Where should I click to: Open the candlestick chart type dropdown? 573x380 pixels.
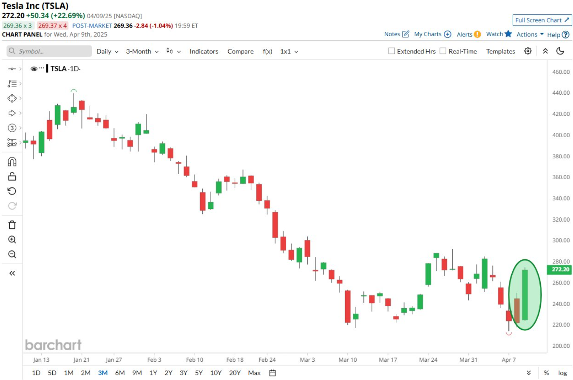coord(173,51)
